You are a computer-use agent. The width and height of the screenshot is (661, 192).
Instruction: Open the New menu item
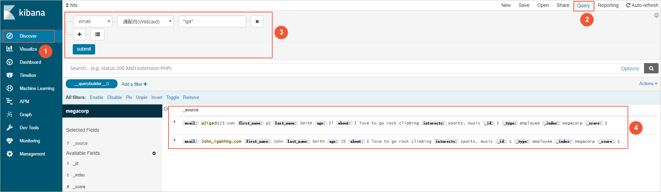tap(506, 5)
